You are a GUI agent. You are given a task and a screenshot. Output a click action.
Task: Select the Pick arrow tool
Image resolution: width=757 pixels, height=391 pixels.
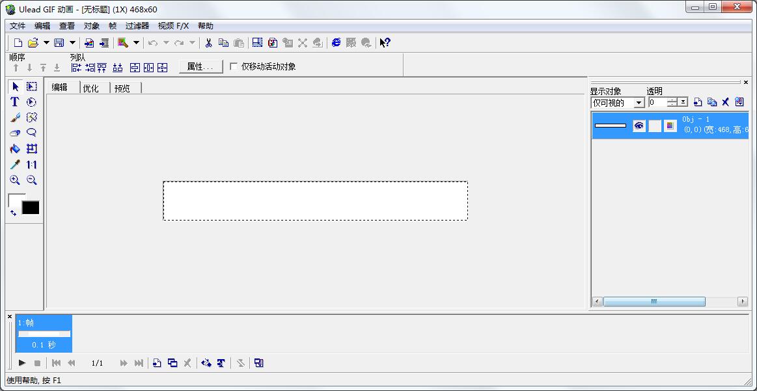tap(16, 87)
